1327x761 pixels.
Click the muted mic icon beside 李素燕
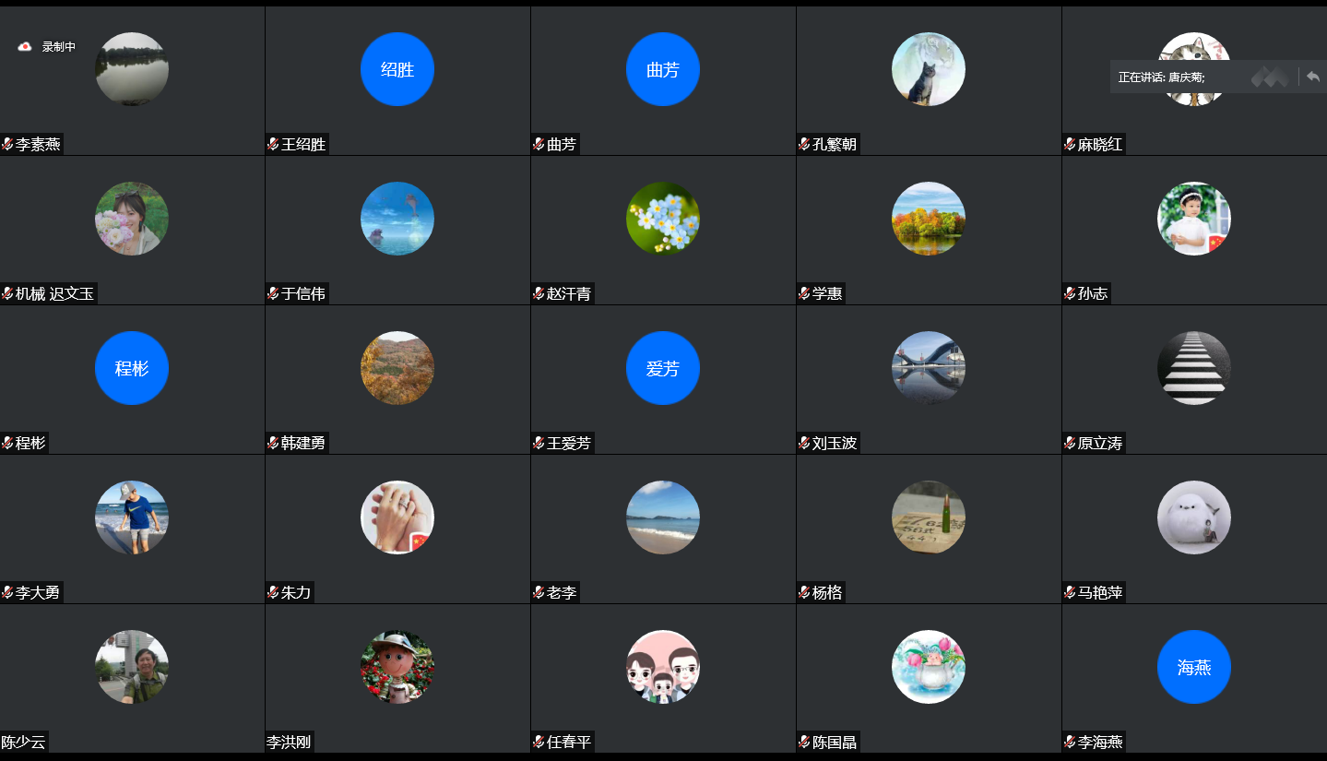tap(7, 144)
